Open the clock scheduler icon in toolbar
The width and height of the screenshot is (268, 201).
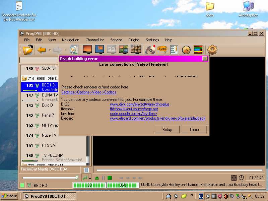coord(186,50)
